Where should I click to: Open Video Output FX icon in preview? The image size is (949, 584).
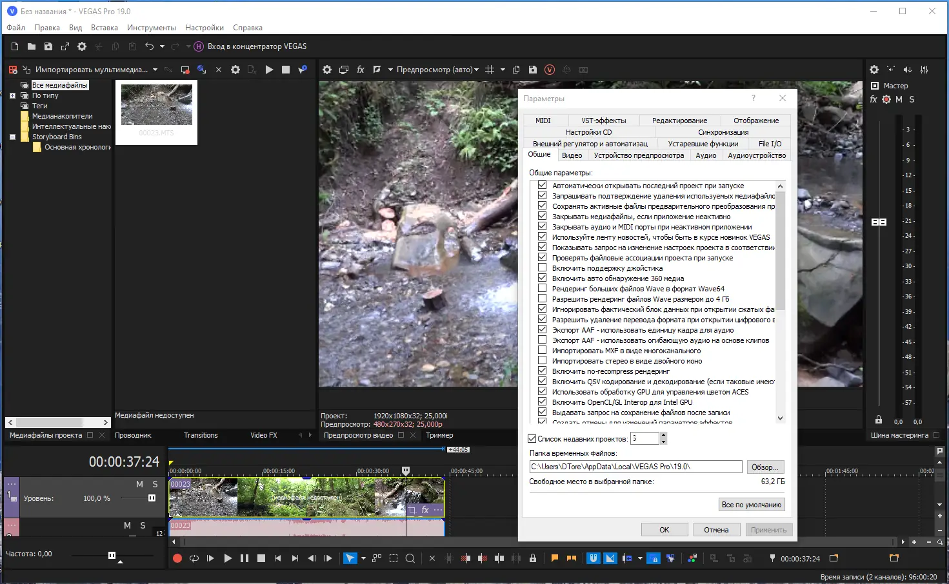point(361,70)
